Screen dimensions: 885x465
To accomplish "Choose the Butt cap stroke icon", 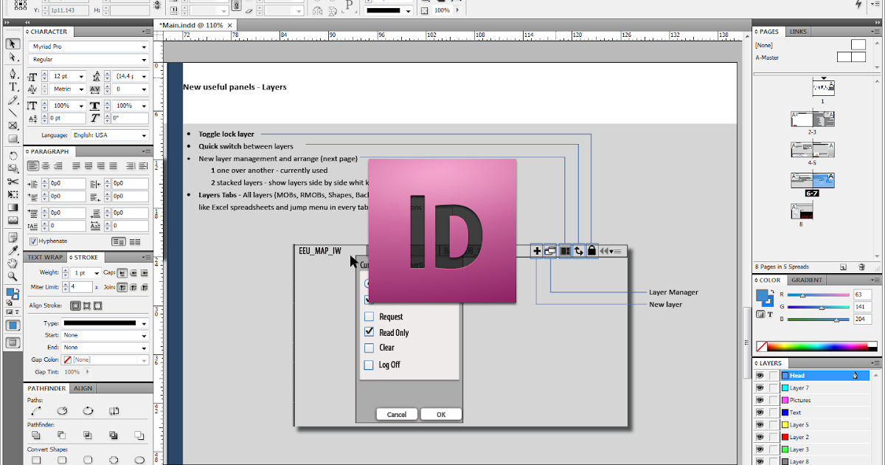I will click(x=122, y=273).
